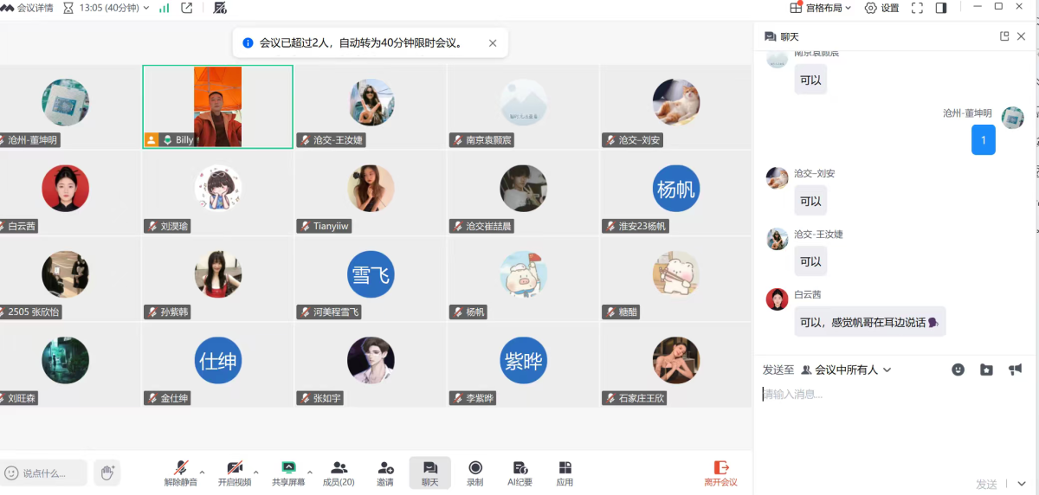Click the raise hand icon

point(106,472)
